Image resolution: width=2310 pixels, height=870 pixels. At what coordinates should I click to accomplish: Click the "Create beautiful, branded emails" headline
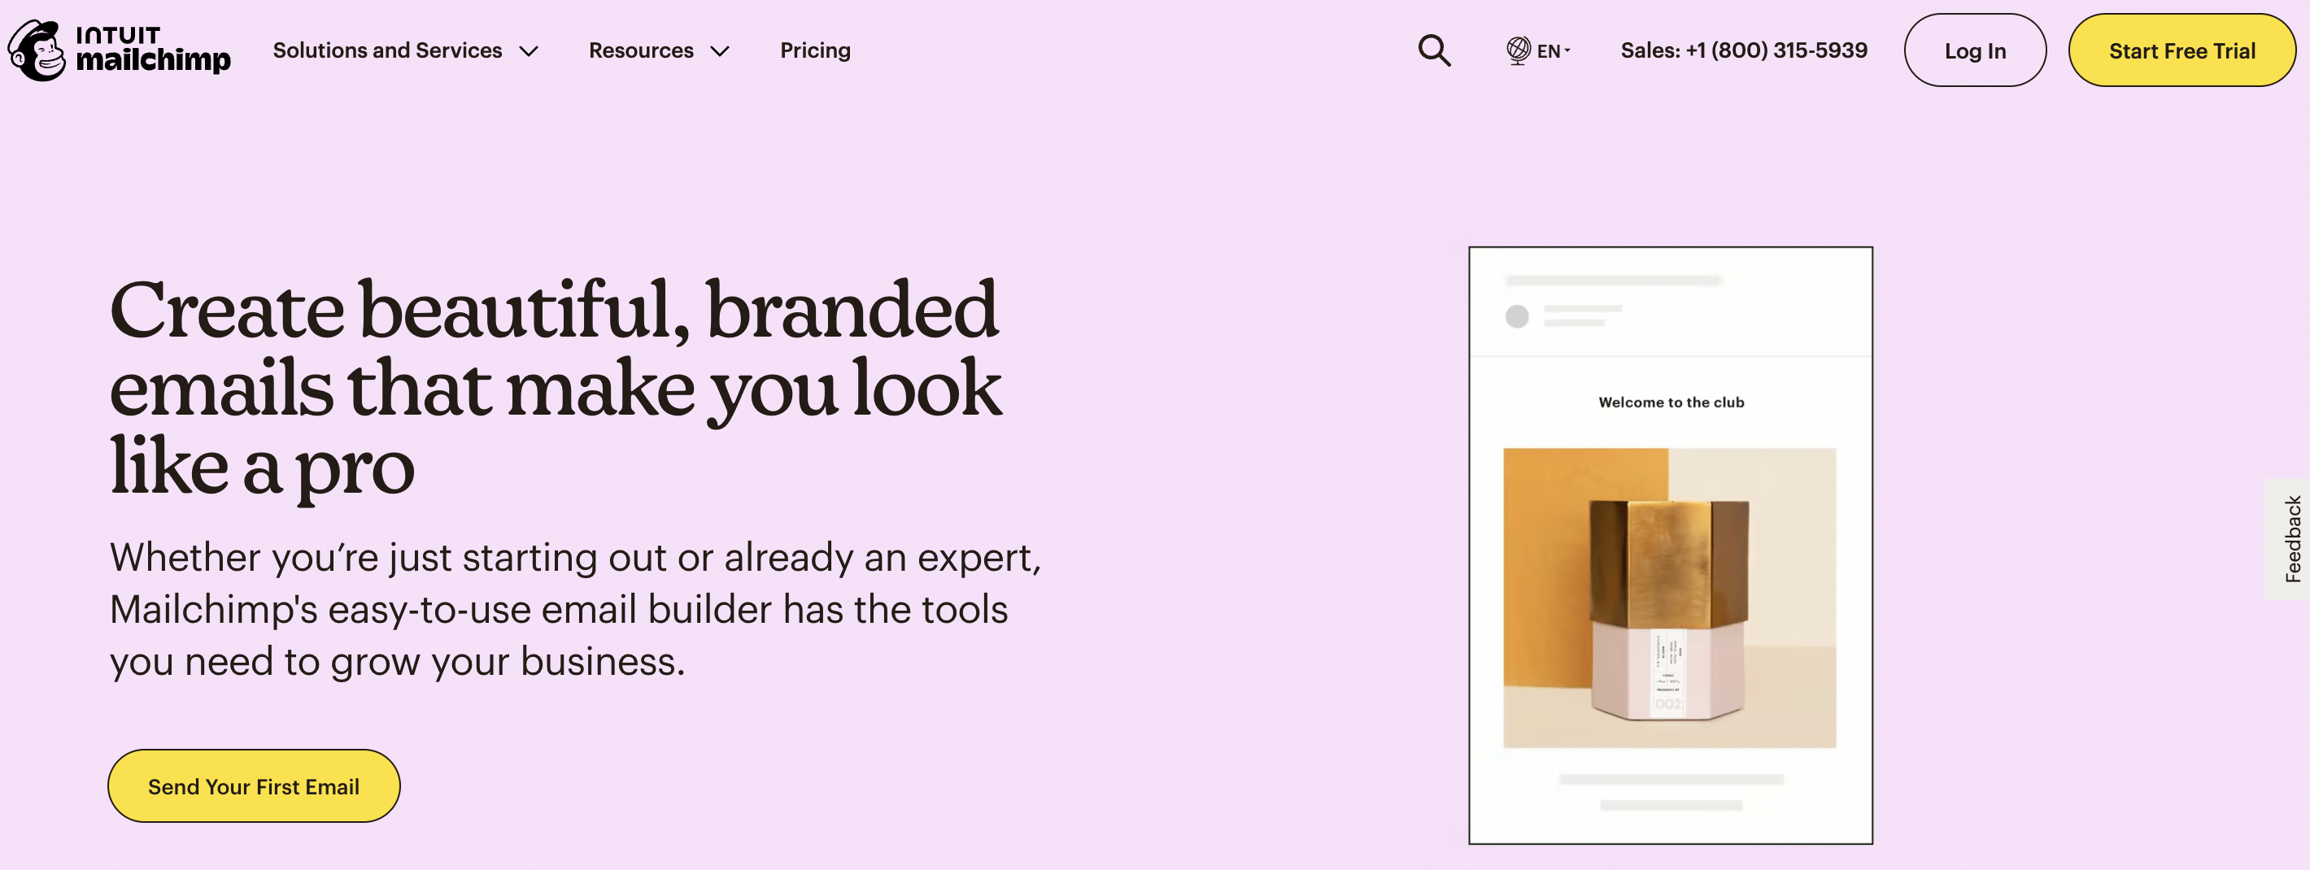554,386
